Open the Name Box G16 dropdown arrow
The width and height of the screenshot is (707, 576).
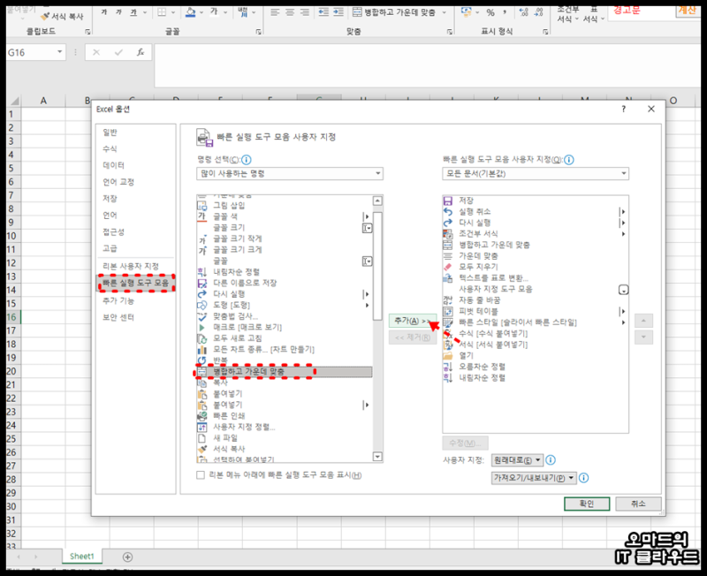click(59, 52)
